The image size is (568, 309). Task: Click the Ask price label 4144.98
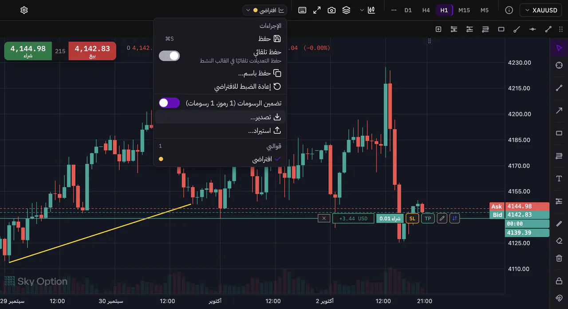pos(519,206)
